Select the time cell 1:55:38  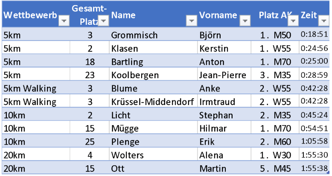coord(314,168)
